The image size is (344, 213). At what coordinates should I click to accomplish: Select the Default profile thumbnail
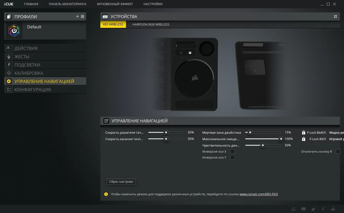tap(14, 30)
